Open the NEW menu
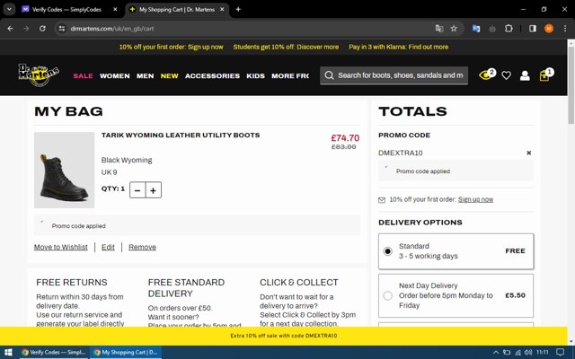The image size is (575, 359). [x=170, y=75]
